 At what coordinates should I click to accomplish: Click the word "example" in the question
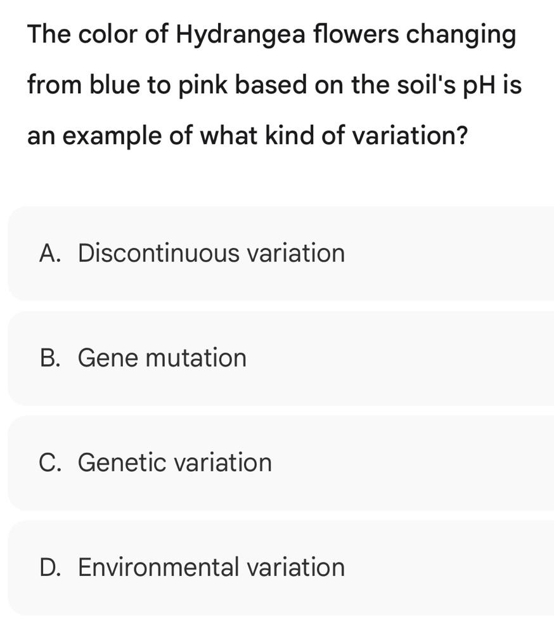coord(112,135)
